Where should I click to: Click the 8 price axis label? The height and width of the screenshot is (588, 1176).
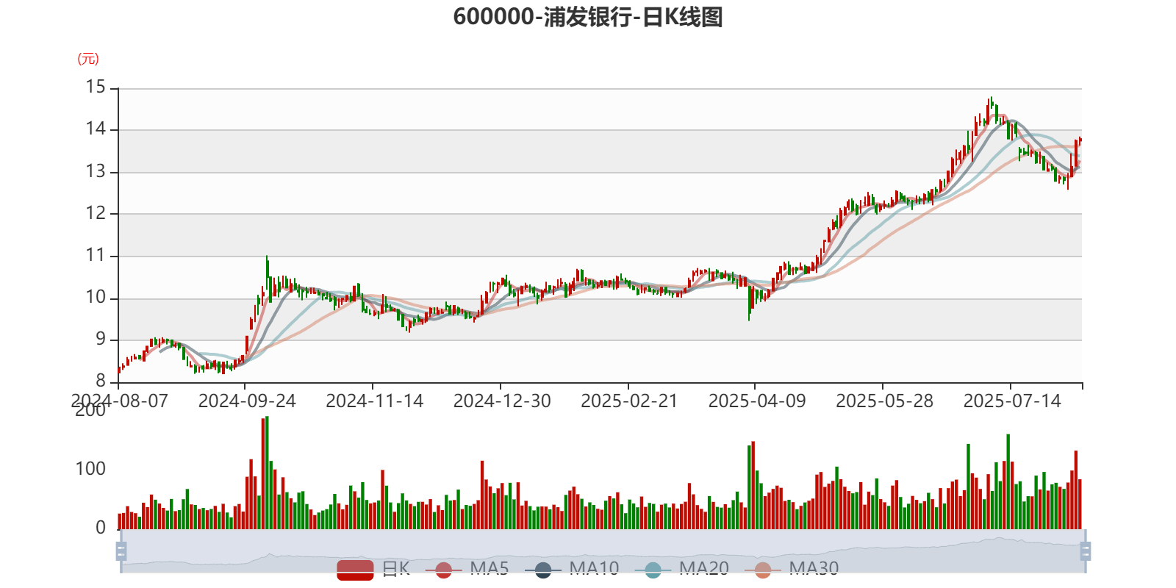[101, 381]
